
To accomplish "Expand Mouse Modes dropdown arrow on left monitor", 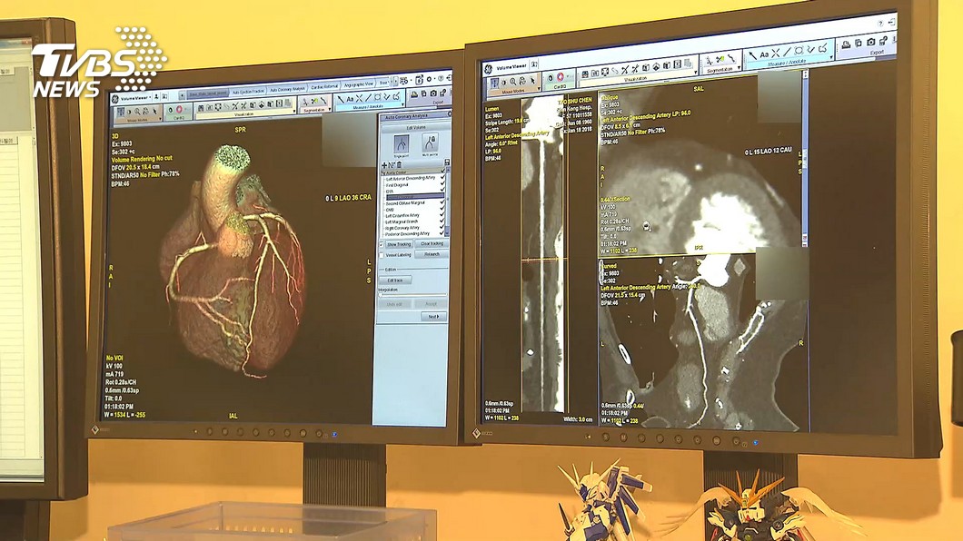I will [160, 119].
